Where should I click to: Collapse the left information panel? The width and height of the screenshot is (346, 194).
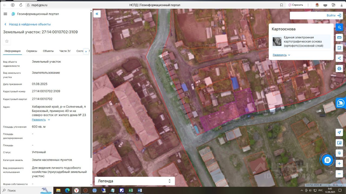(97, 14)
